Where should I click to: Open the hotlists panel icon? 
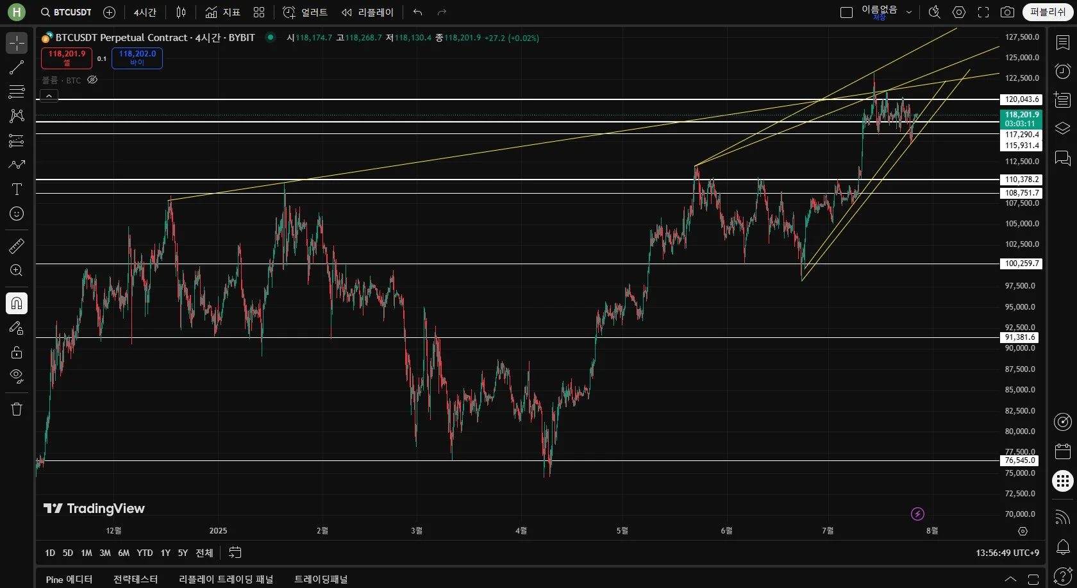[1063, 100]
